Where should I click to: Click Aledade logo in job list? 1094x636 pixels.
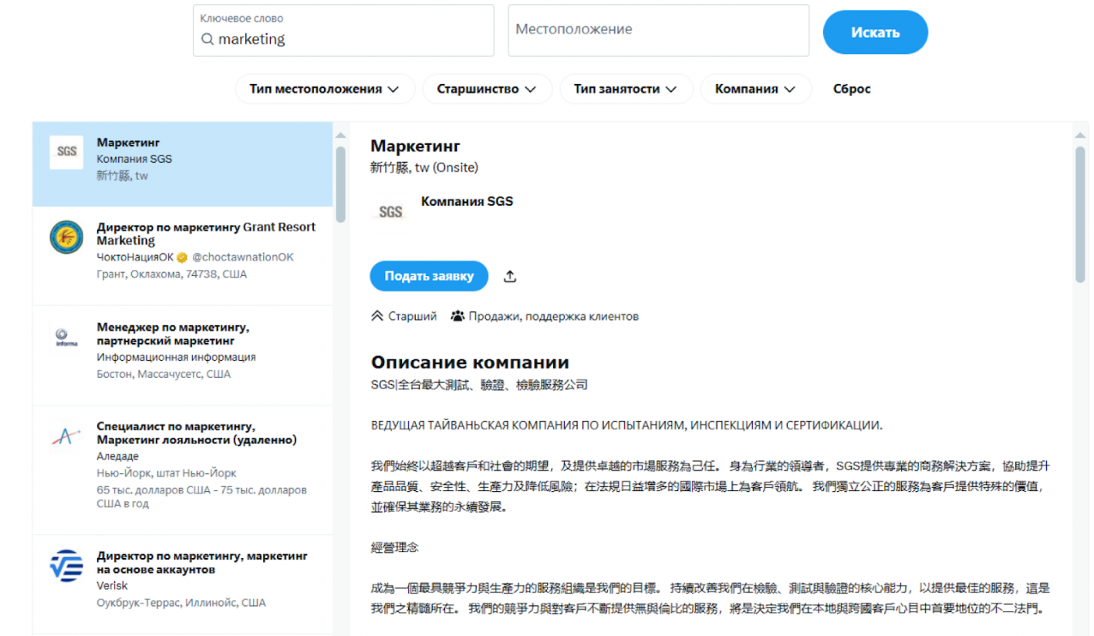point(66,436)
